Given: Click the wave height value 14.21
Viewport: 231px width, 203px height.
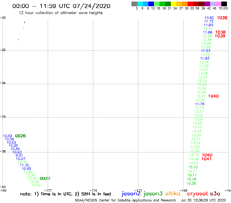Looking at the screenshot, I should tap(192, 171).
